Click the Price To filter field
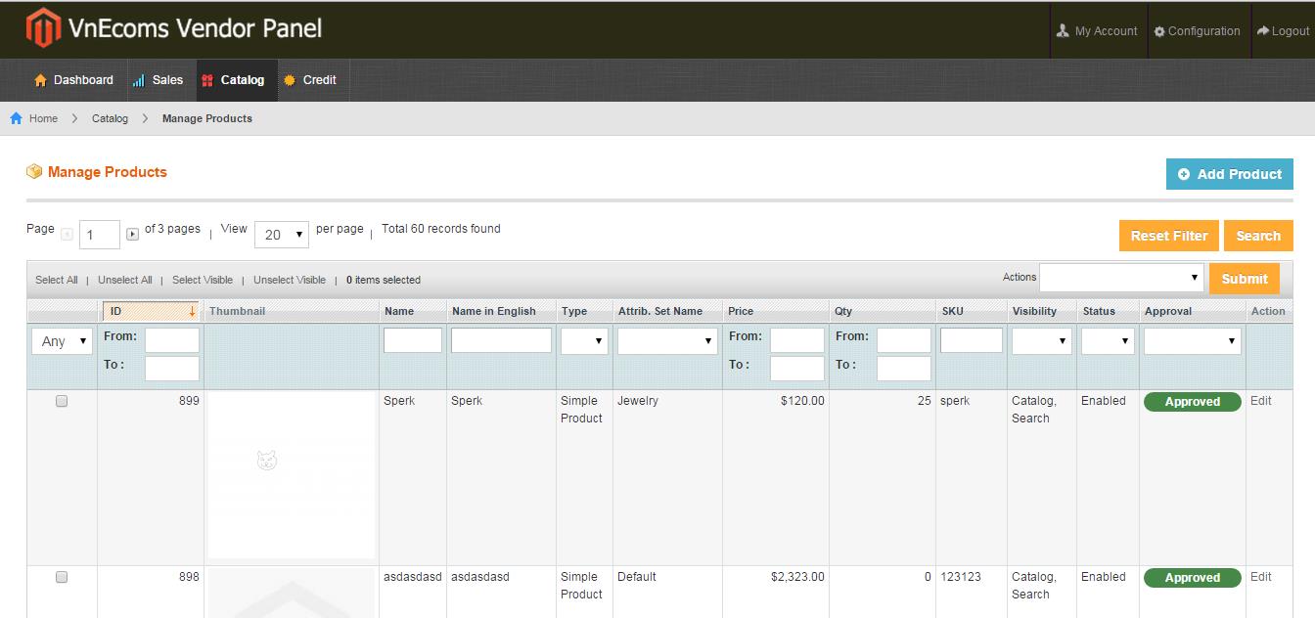 [x=797, y=369]
